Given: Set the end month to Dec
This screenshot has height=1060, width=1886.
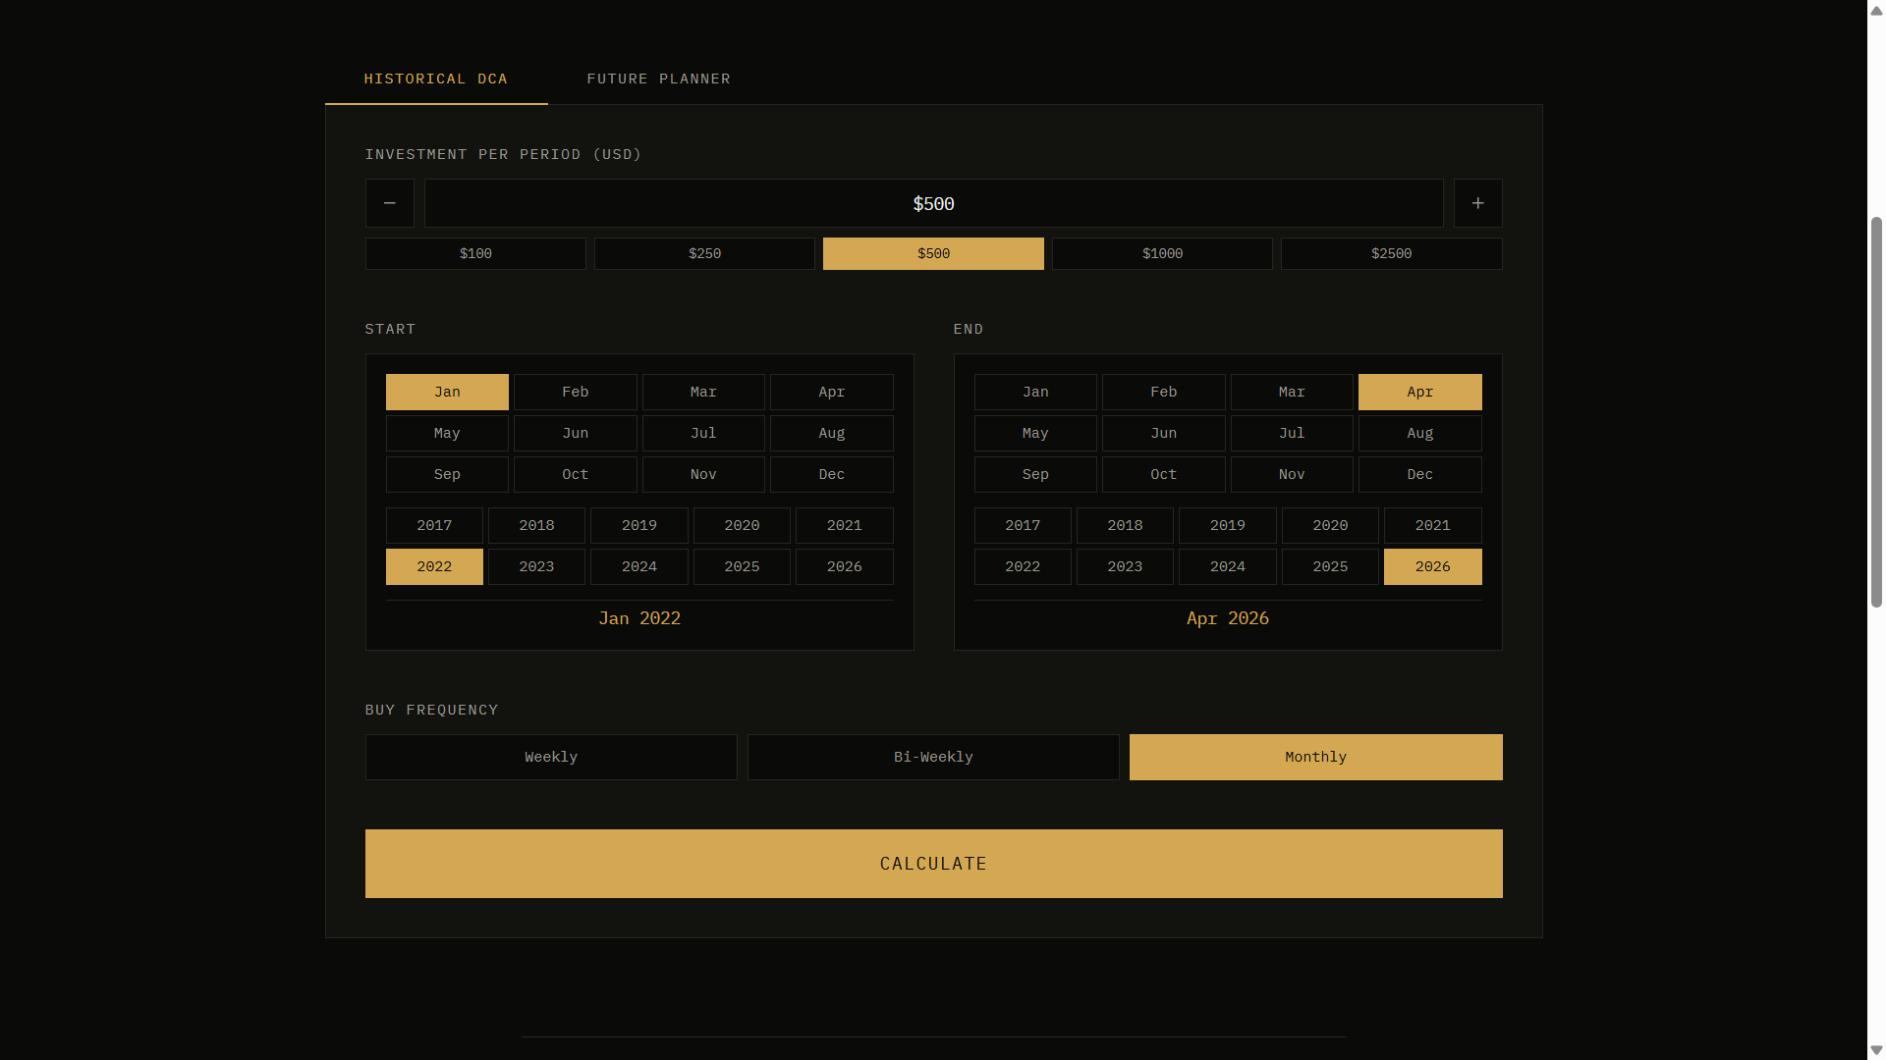Looking at the screenshot, I should (x=1419, y=474).
